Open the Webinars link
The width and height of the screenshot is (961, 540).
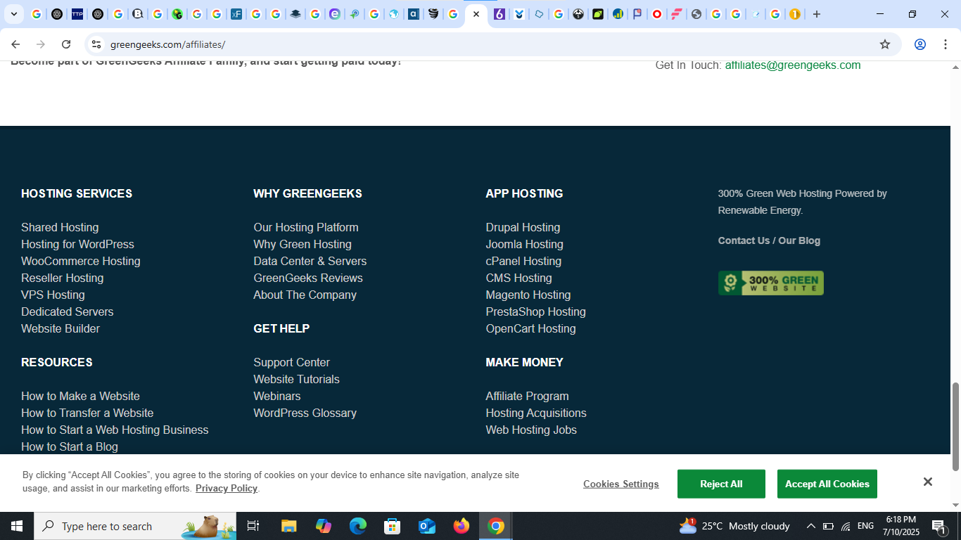click(277, 396)
